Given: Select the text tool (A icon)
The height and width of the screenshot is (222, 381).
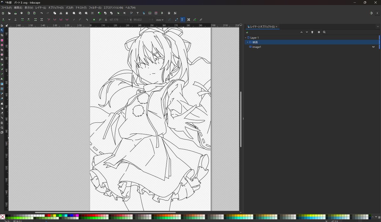Looking at the screenshot, I should (2, 79).
